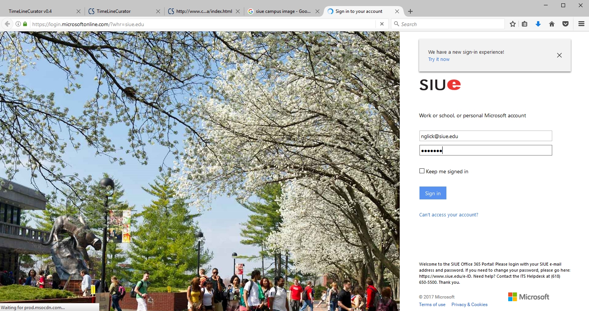Stop page loading with X in address bar

tap(382, 24)
